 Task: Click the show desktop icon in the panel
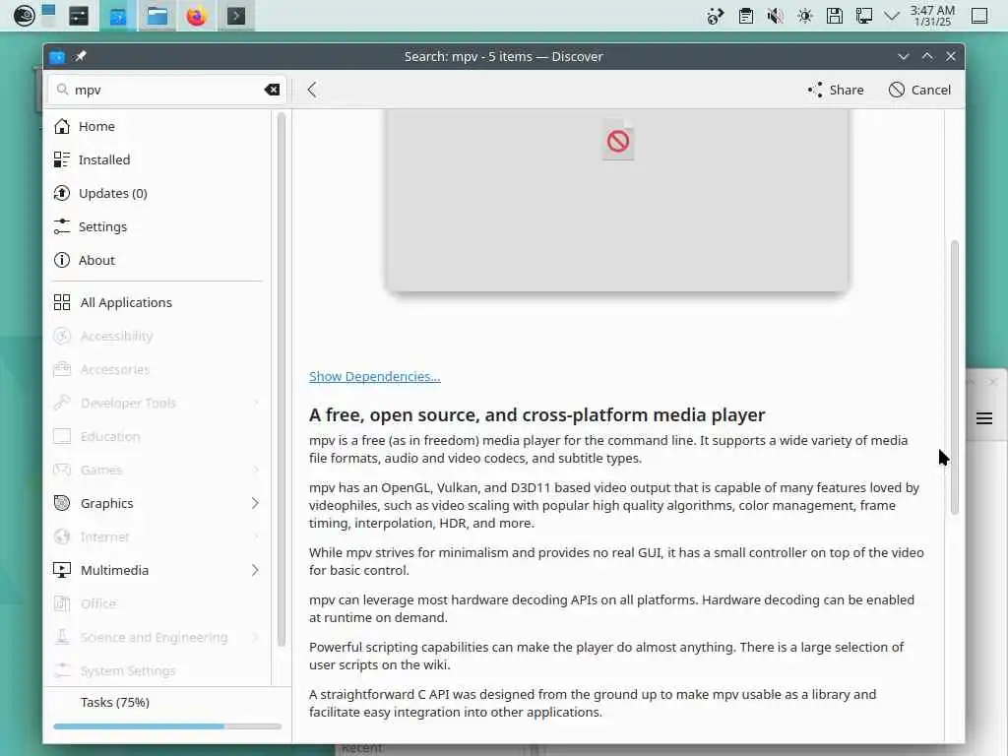(x=979, y=16)
